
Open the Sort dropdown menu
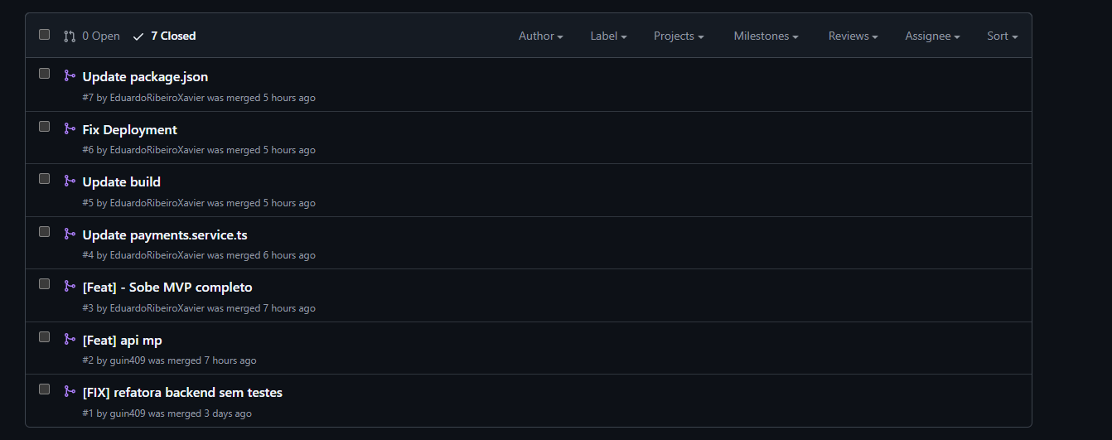pos(1002,36)
